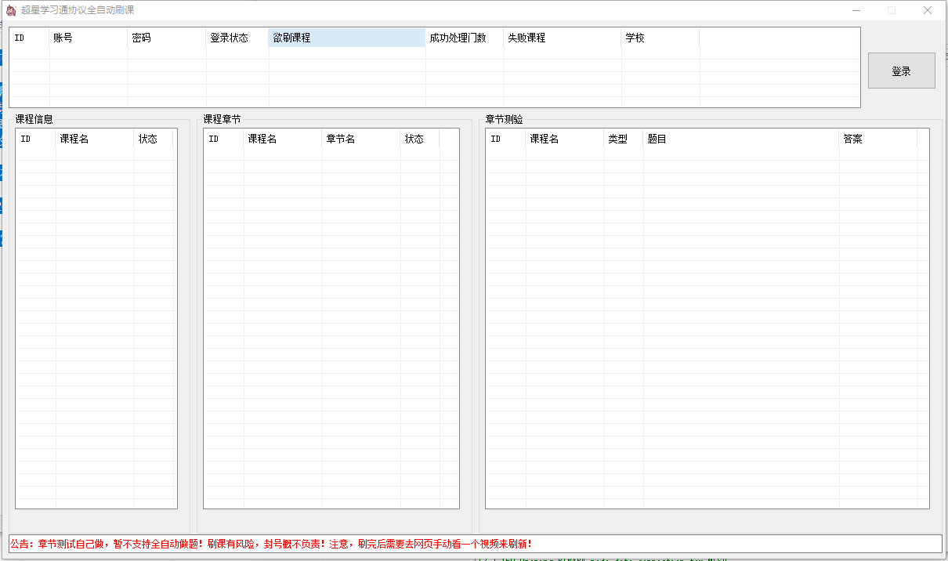Click the 登录 (Login) button
948x561 pixels.
[901, 70]
